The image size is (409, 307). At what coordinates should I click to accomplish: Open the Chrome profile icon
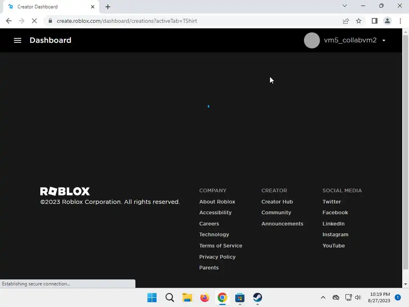click(387, 21)
